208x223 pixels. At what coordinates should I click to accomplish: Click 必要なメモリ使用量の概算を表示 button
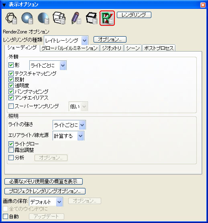[43, 182]
